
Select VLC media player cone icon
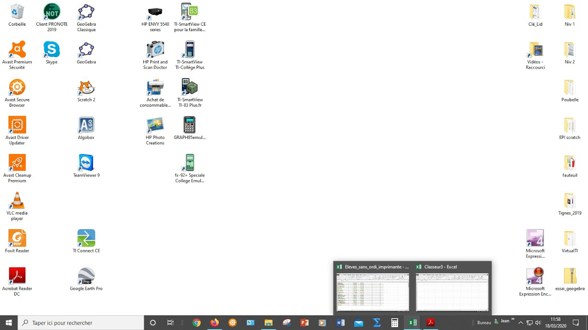pos(17,206)
